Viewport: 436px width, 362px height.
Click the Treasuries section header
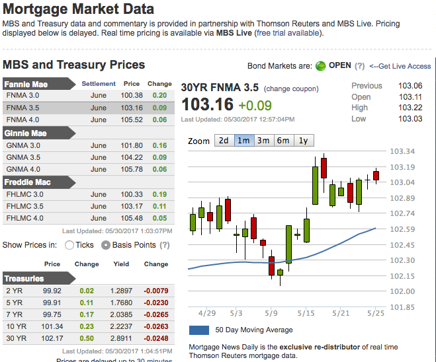tap(39, 278)
